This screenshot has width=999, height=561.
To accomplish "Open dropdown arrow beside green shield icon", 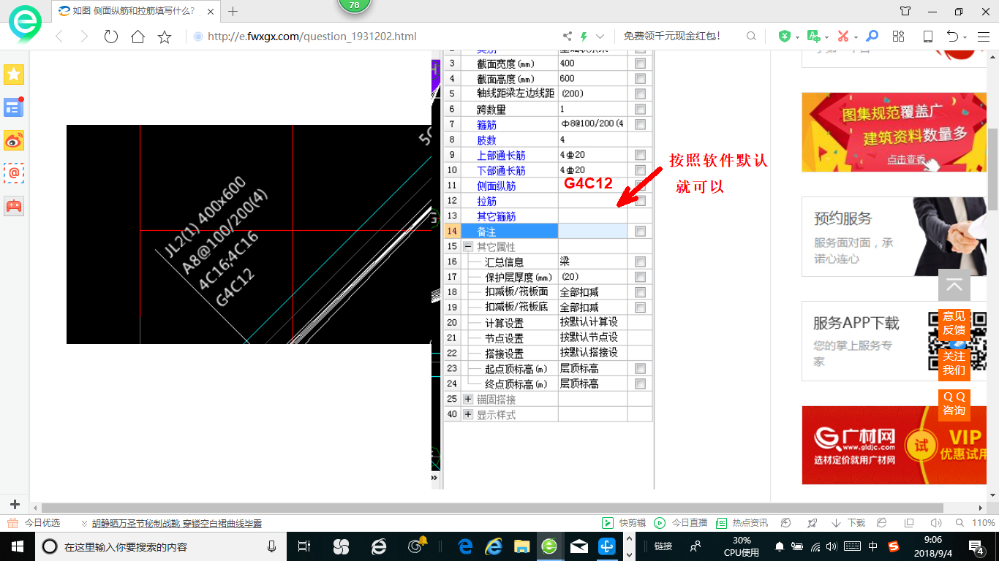I will (798, 37).
